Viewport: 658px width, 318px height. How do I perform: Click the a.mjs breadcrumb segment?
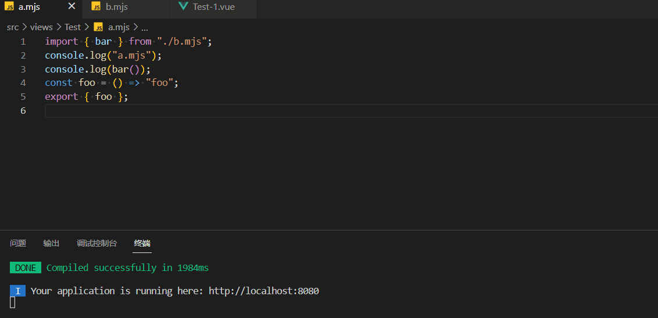point(119,27)
